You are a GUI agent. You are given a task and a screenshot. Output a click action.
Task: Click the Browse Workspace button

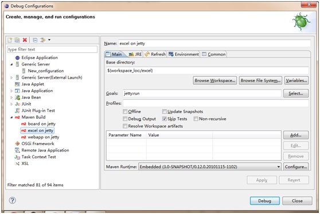(x=215, y=80)
